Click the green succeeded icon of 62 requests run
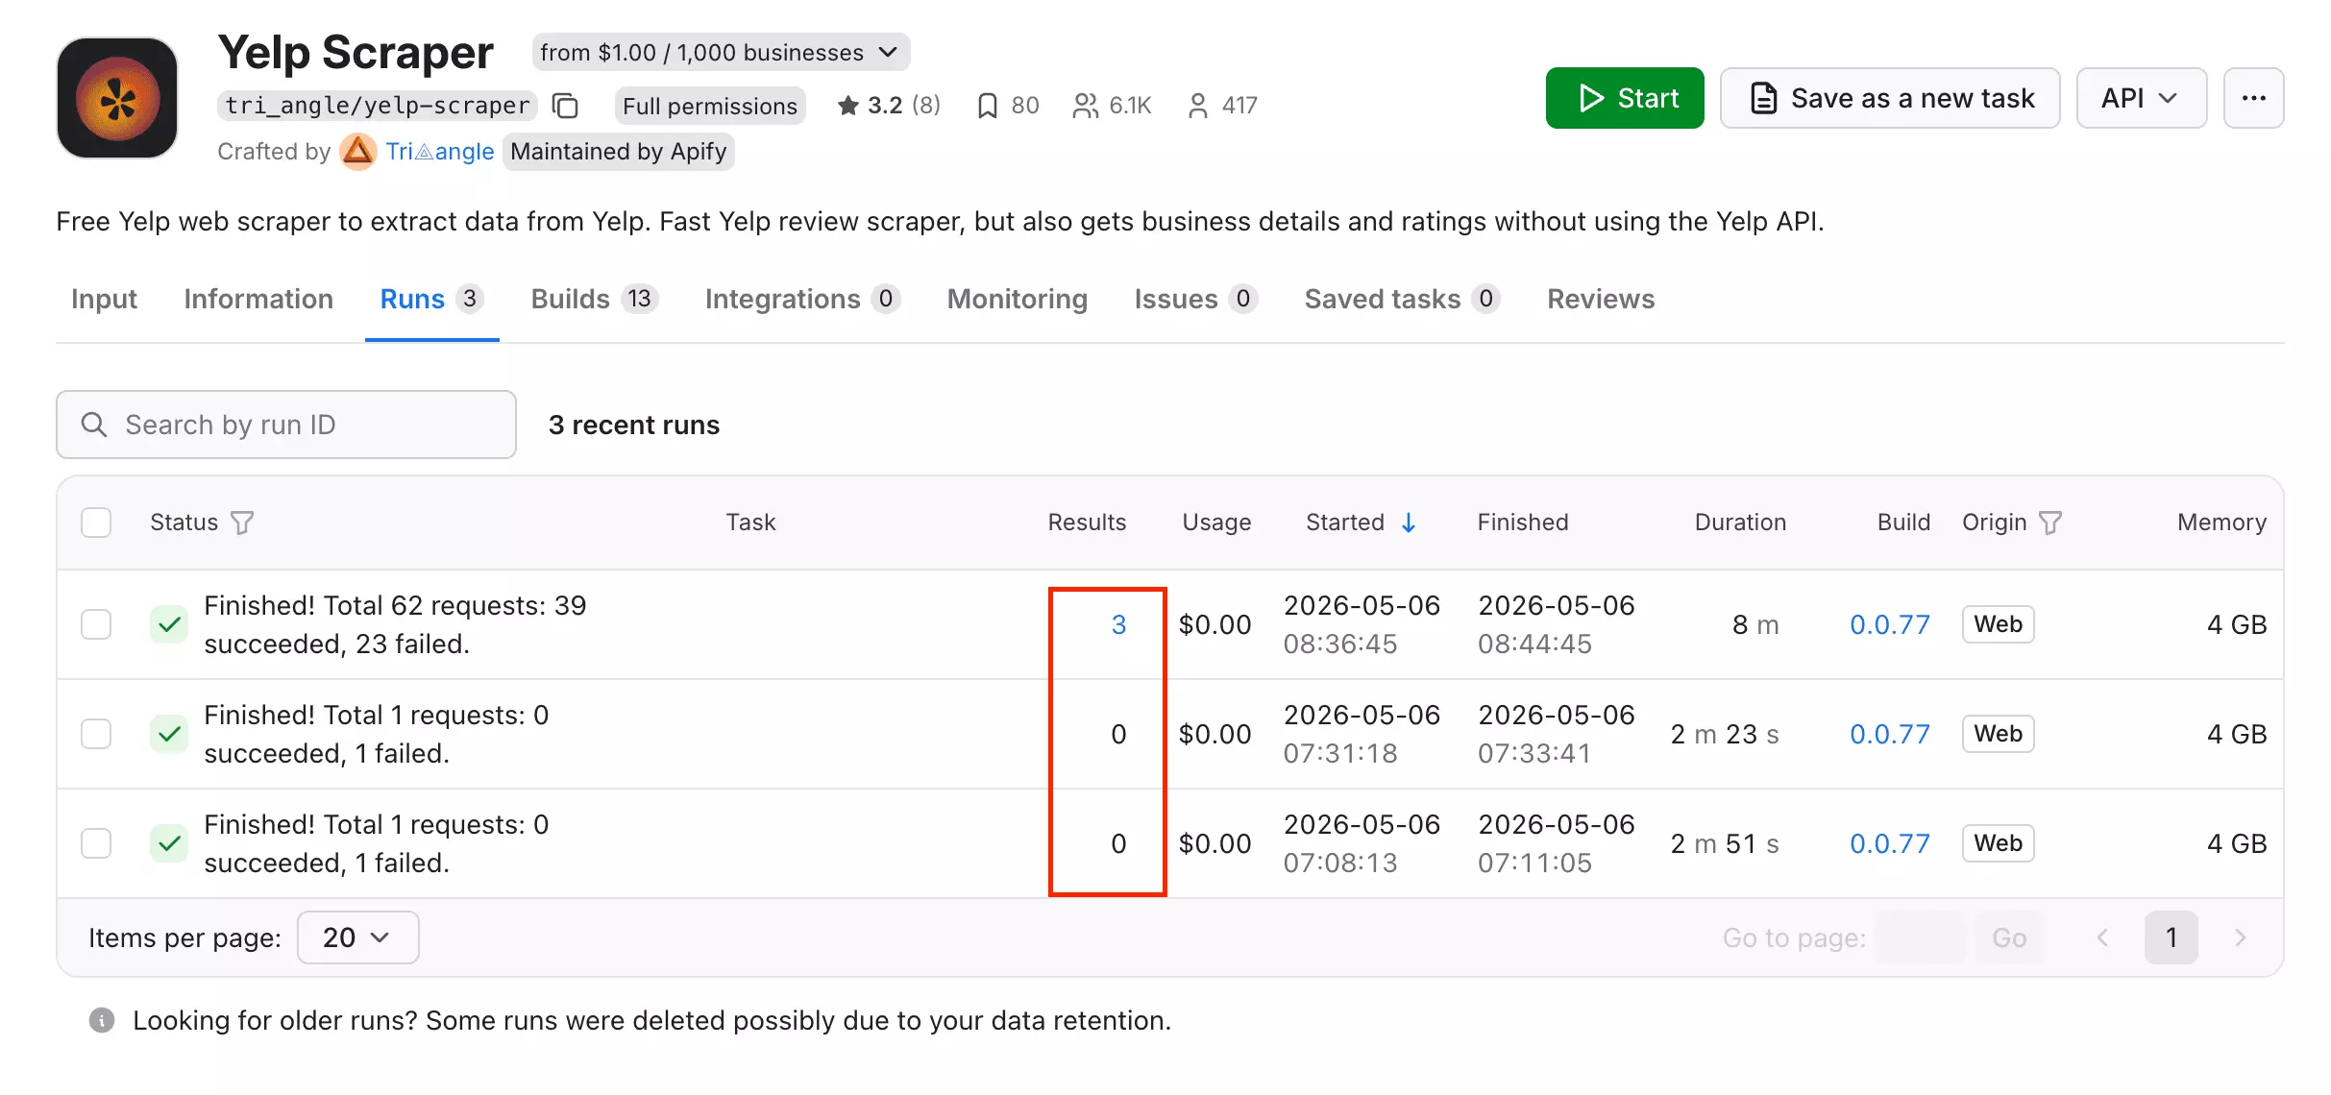The height and width of the screenshot is (1095, 2331). (169, 624)
